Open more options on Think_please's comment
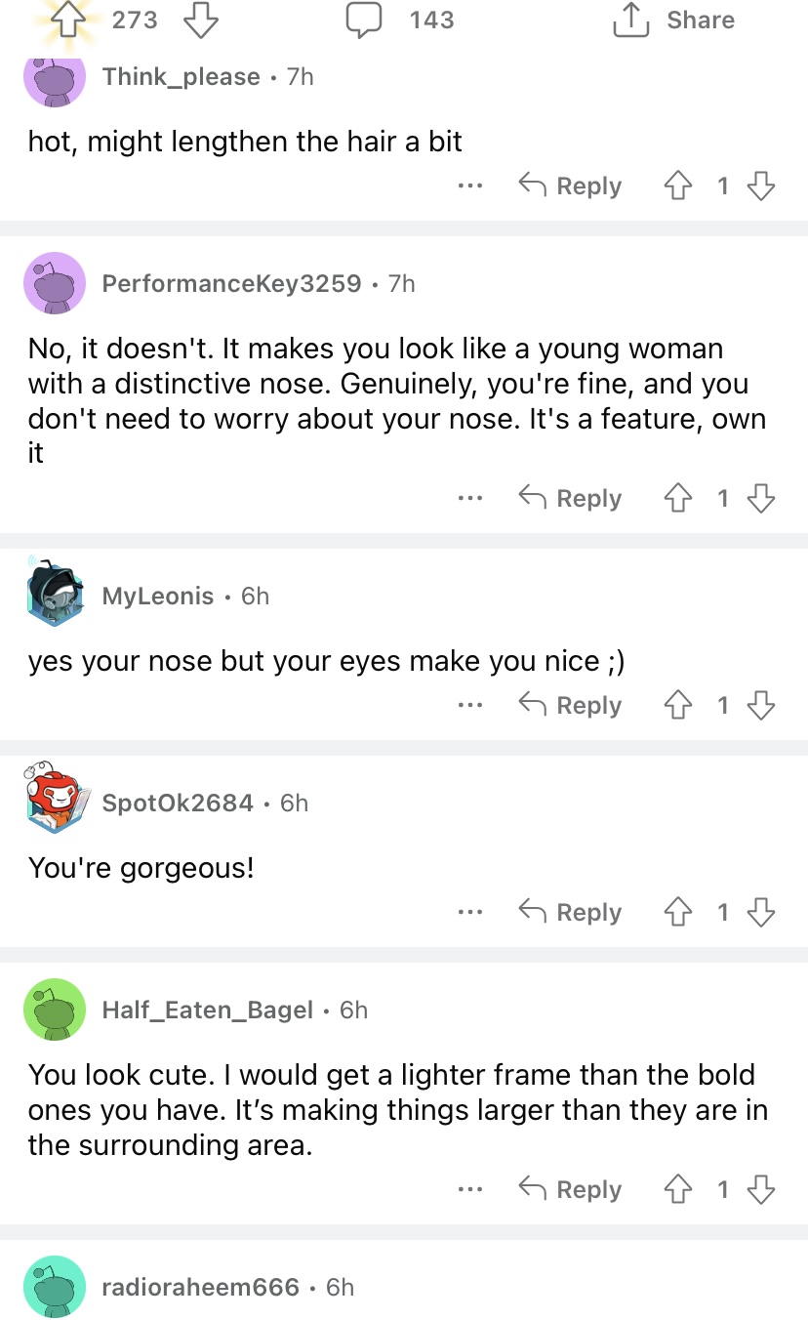808x1320 pixels. pos(469,186)
